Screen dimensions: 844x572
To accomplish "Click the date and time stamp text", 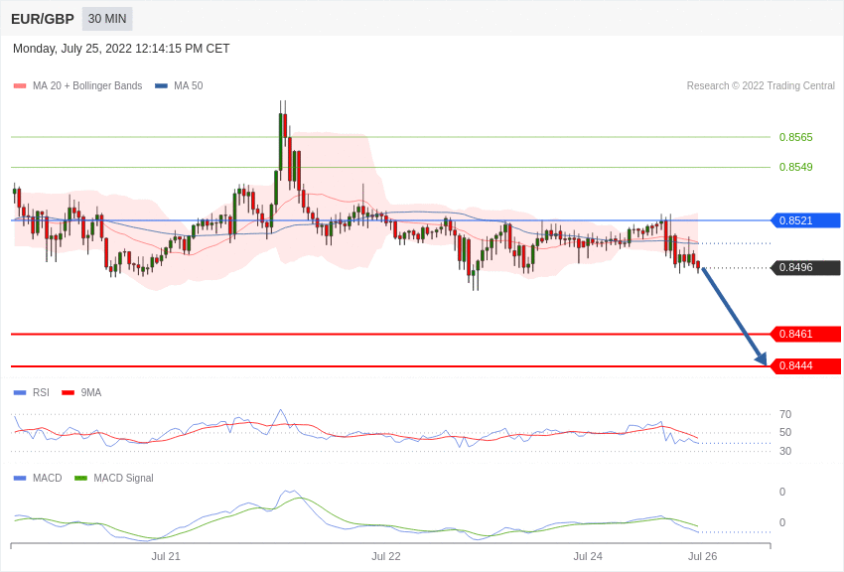I will [x=121, y=49].
